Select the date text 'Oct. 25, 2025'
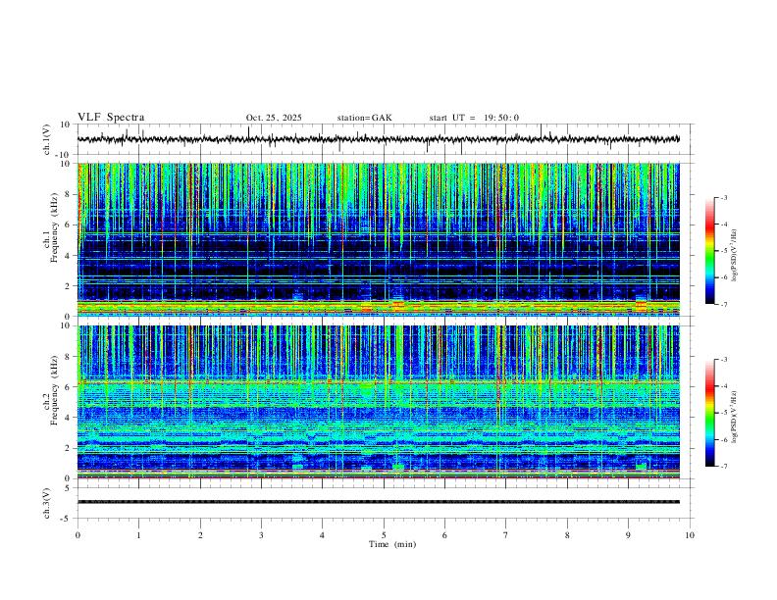 [x=274, y=118]
